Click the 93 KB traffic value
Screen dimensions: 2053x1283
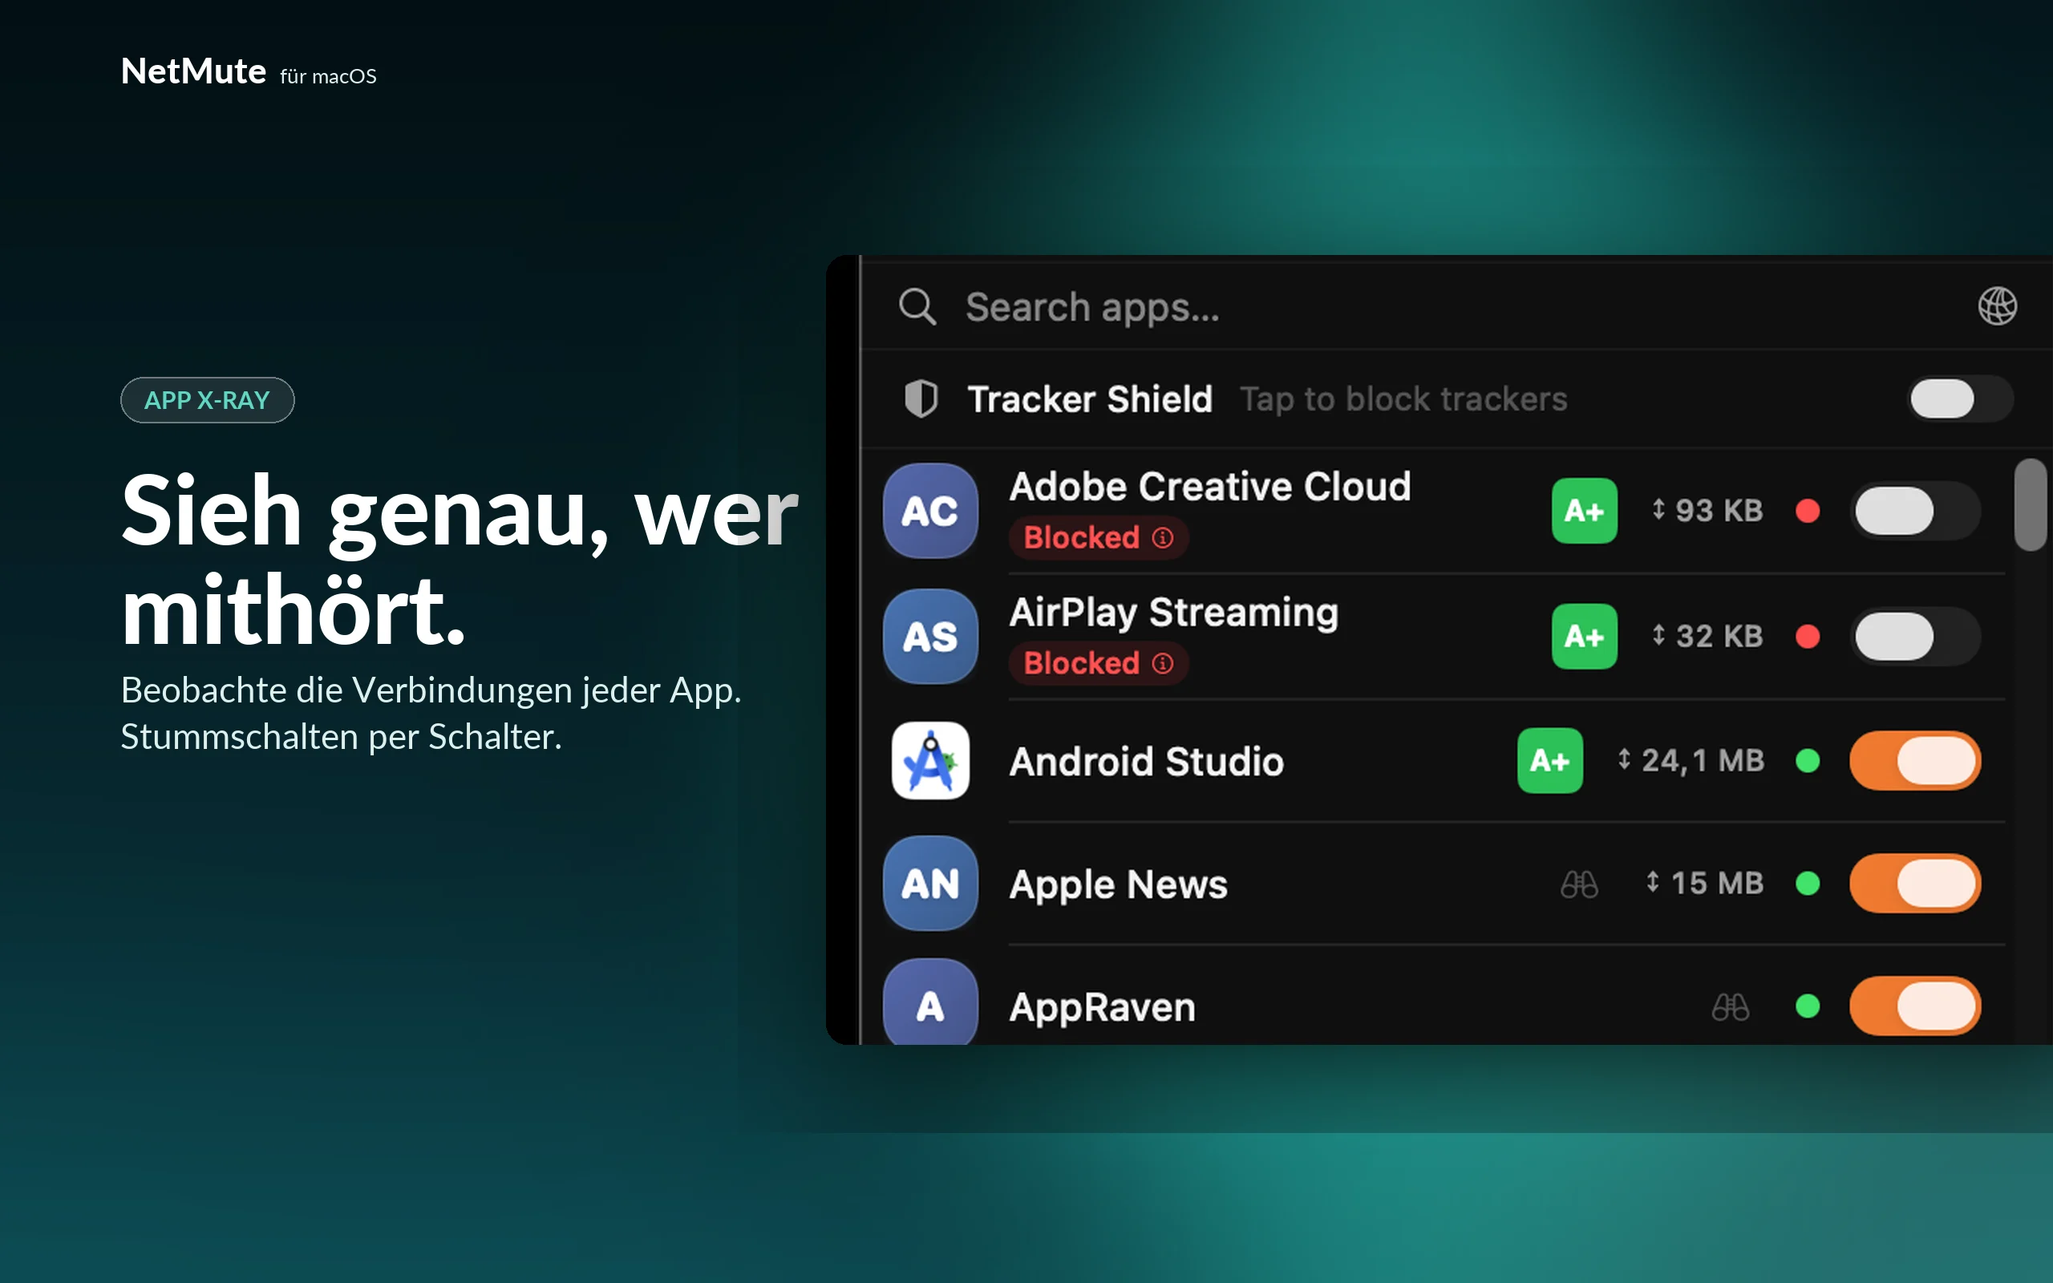(1719, 511)
